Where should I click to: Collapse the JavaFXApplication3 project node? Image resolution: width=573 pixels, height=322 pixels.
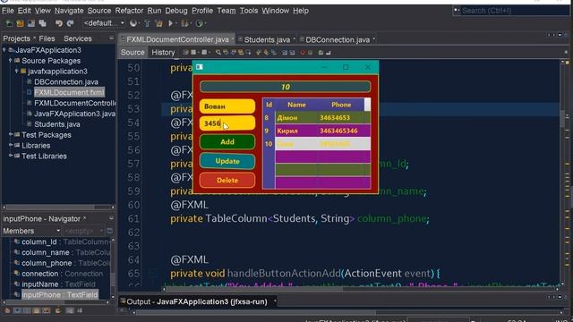point(4,50)
